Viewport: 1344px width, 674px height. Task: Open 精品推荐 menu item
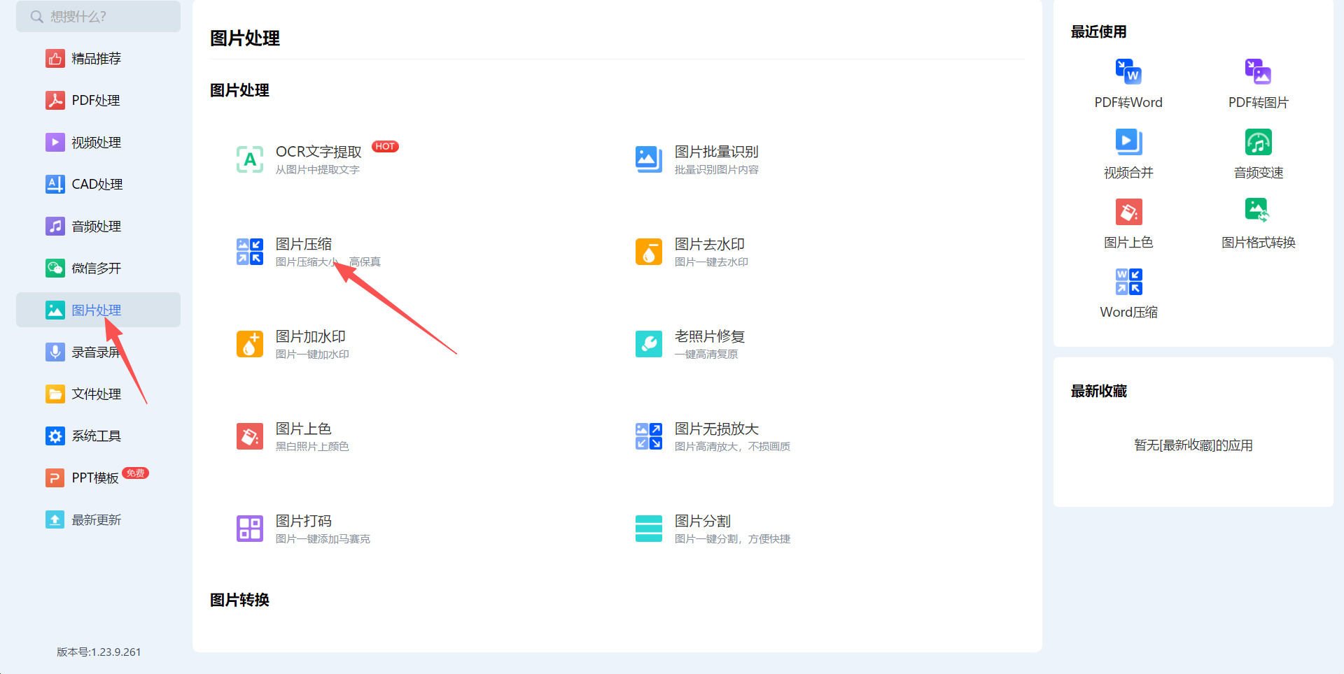tap(97, 59)
